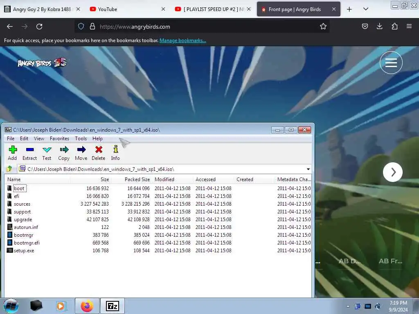Viewport: 419px width, 314px height.
Task: Select the upgrade folder row
Action: [x=158, y=219]
